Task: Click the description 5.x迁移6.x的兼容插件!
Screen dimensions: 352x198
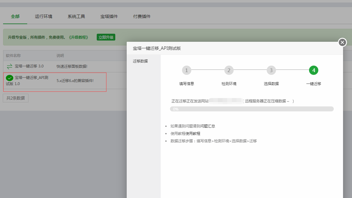Action: point(75,80)
